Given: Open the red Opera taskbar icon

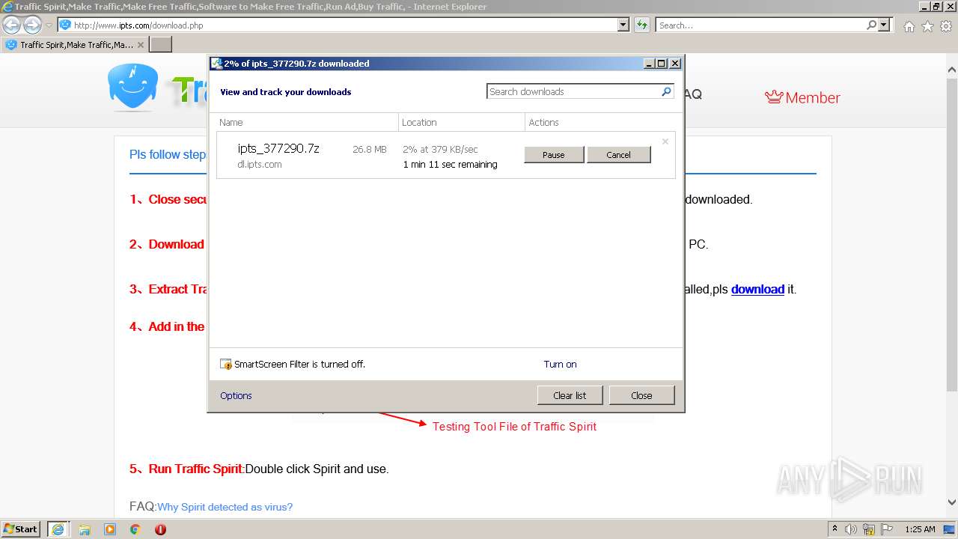Looking at the screenshot, I should coord(160,529).
